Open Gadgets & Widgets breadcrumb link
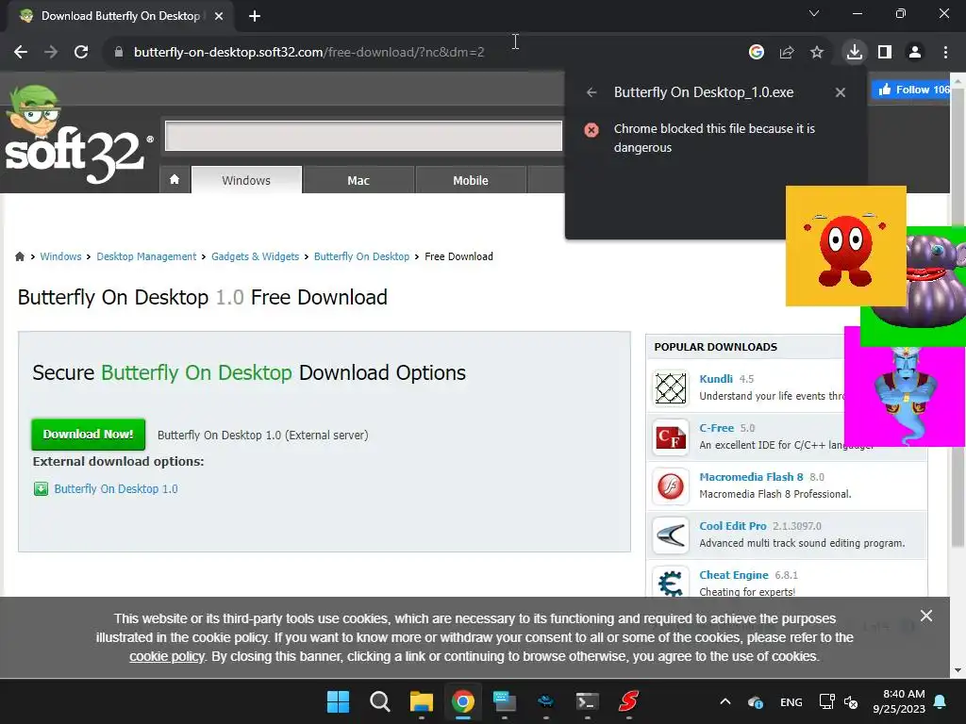This screenshot has width=966, height=724. tap(255, 256)
